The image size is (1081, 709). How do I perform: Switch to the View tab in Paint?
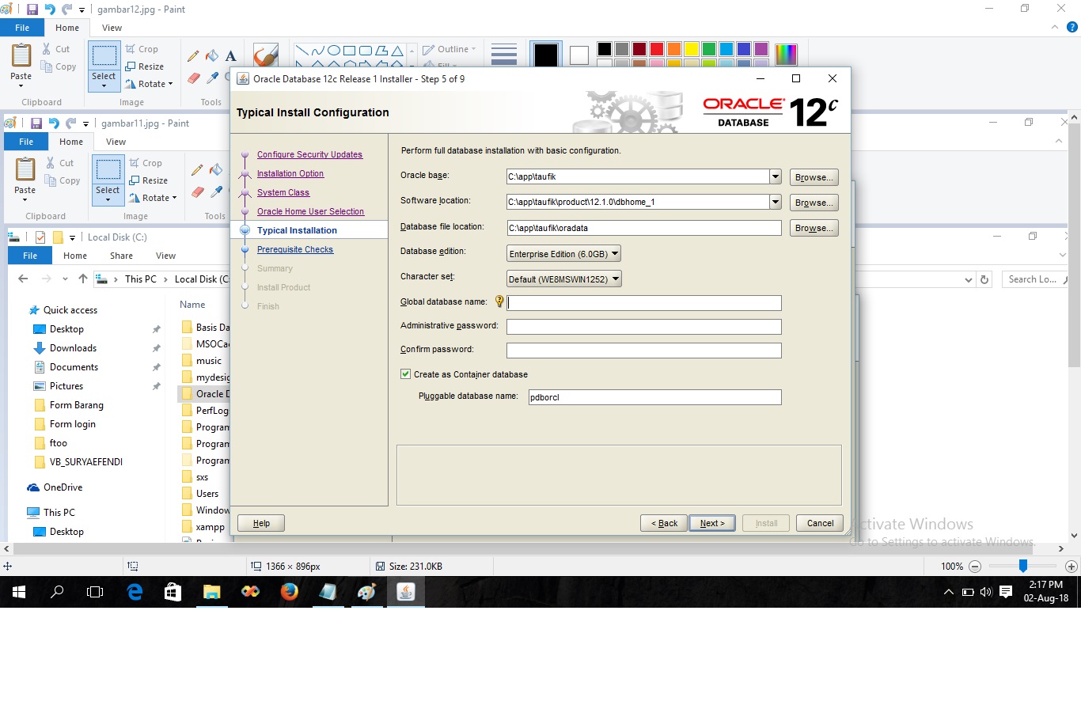pos(112,27)
